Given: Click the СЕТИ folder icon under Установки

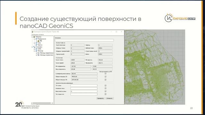Looking at the screenshot, I should [x=36, y=49].
